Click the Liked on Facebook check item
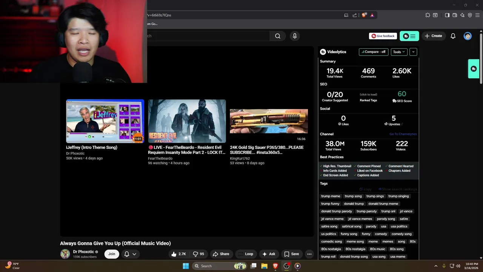Screen dimensions: 483x272 tap(368, 171)
